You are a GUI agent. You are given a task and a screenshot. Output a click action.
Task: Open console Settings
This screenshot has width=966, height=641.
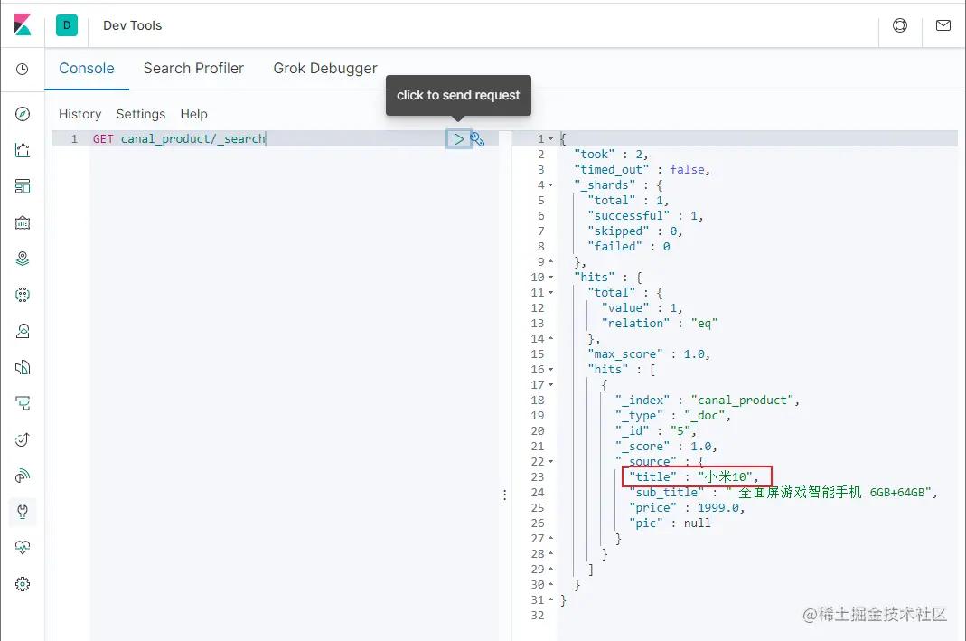pyautogui.click(x=140, y=114)
